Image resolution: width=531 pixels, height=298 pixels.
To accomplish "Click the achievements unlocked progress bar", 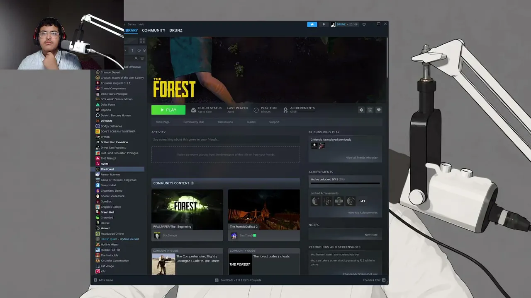I will (x=345, y=183).
